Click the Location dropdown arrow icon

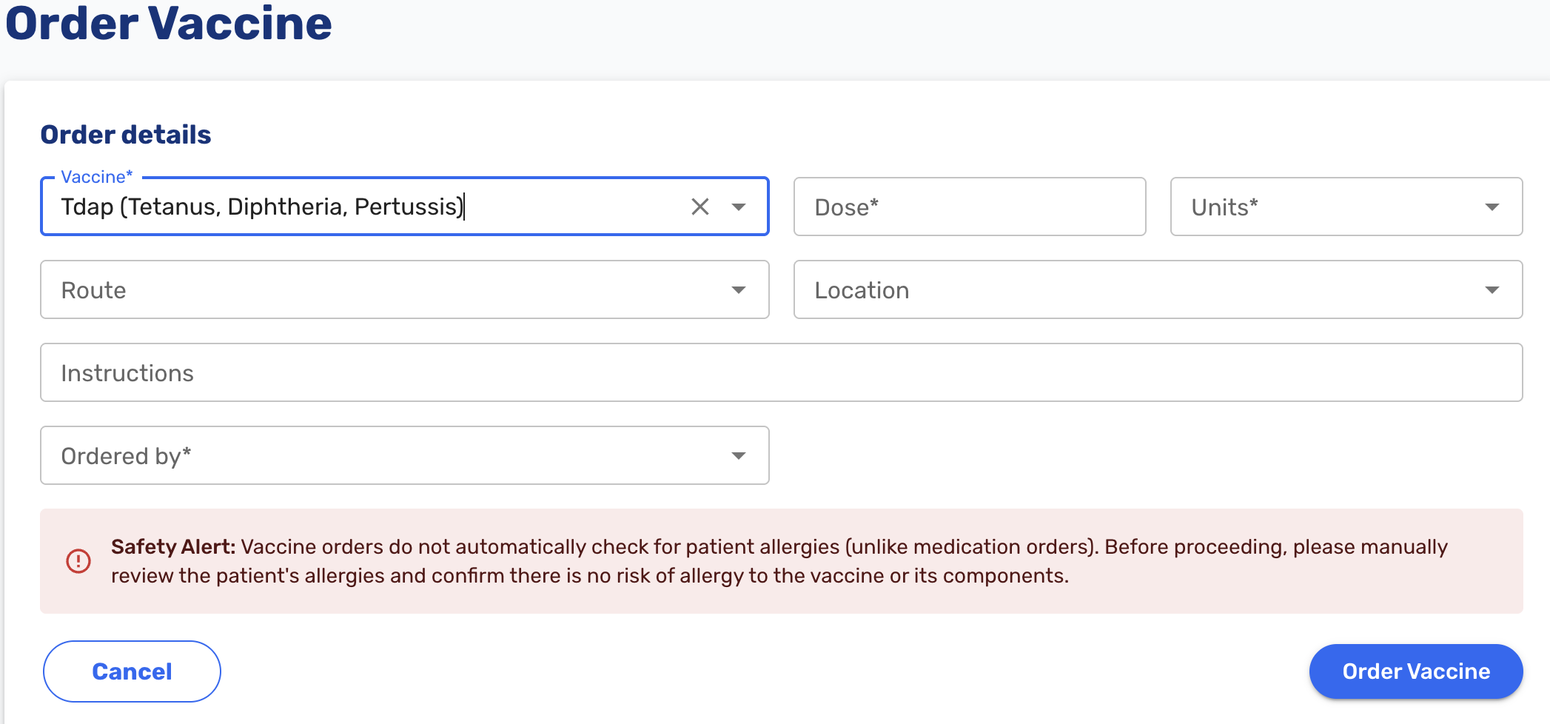coord(1494,290)
